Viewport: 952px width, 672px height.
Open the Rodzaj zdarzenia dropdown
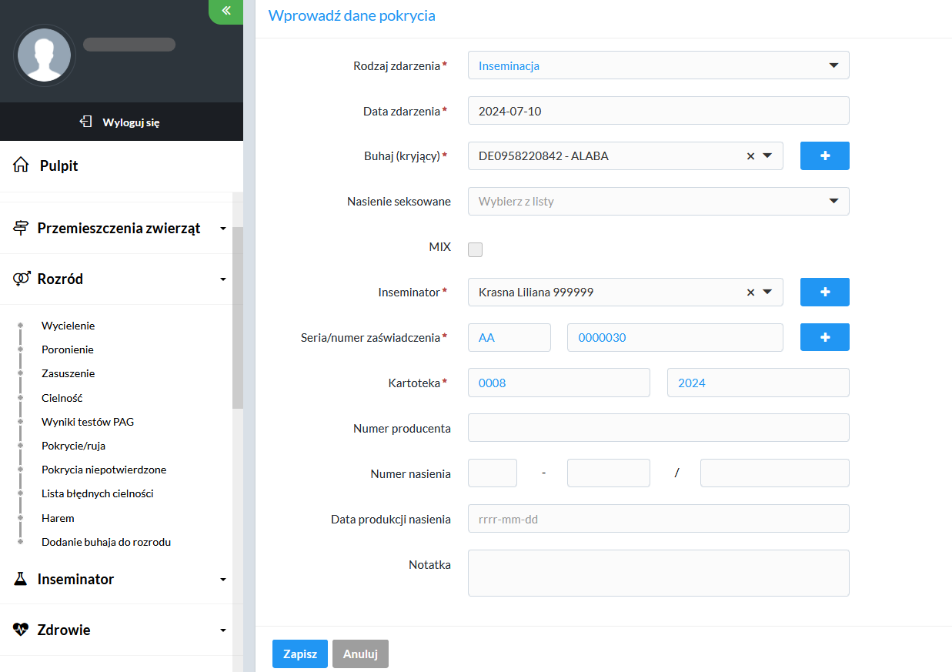click(659, 65)
